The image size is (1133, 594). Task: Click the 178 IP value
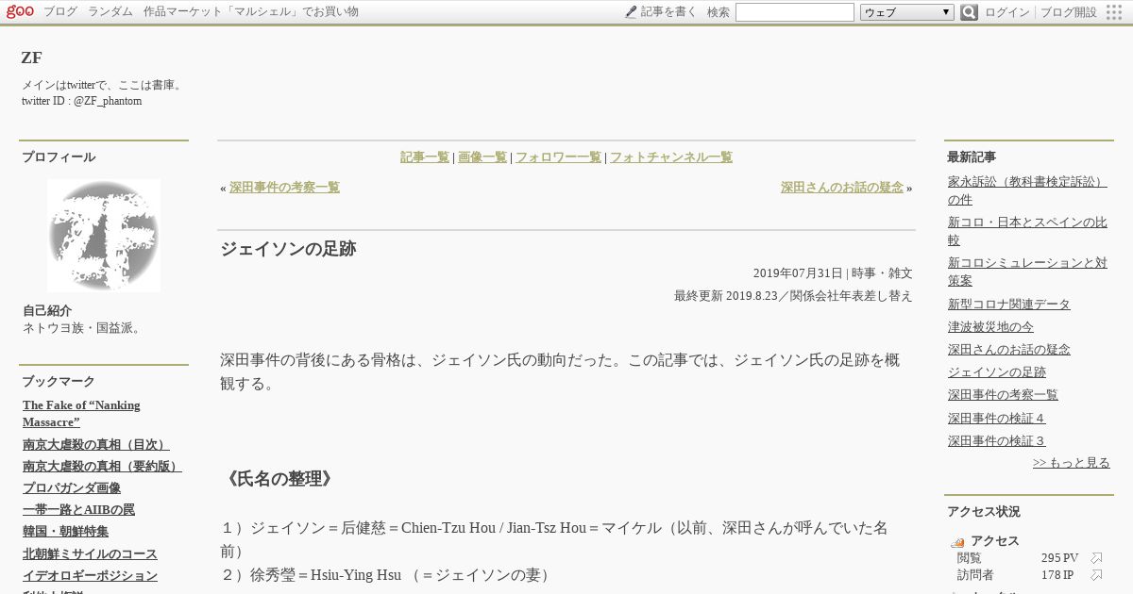pyautogui.click(x=1057, y=575)
